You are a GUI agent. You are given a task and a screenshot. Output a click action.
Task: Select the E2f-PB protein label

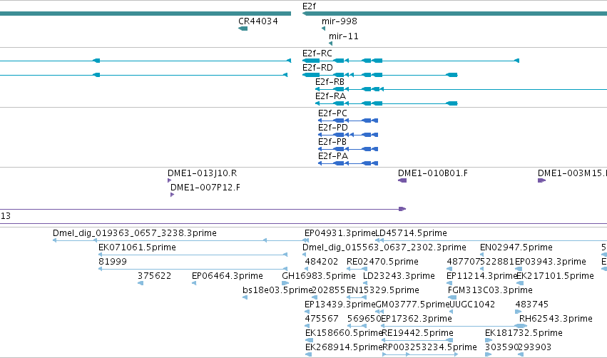click(332, 142)
